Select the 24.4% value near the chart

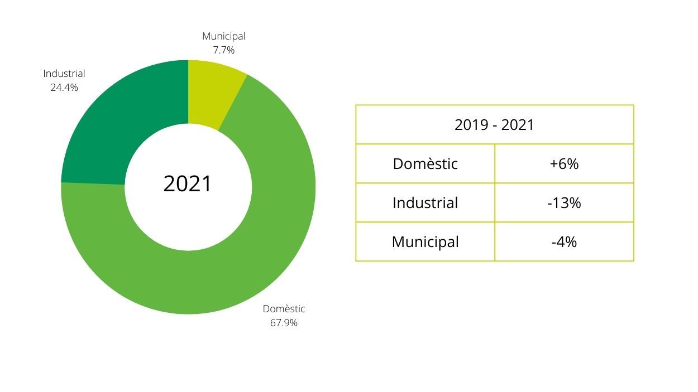tap(64, 88)
